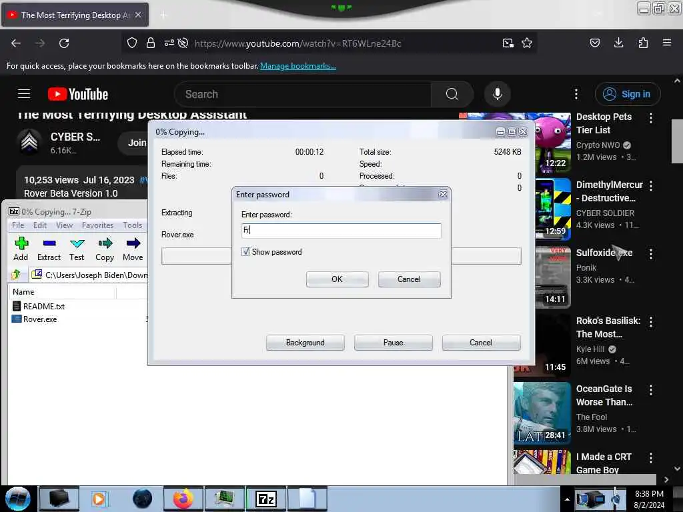Open the 7-Zip Edit menu
683x512 pixels.
tap(39, 225)
